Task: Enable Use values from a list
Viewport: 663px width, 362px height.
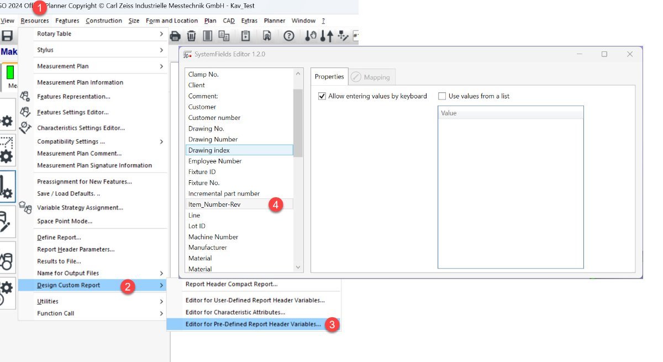Action: (x=442, y=96)
